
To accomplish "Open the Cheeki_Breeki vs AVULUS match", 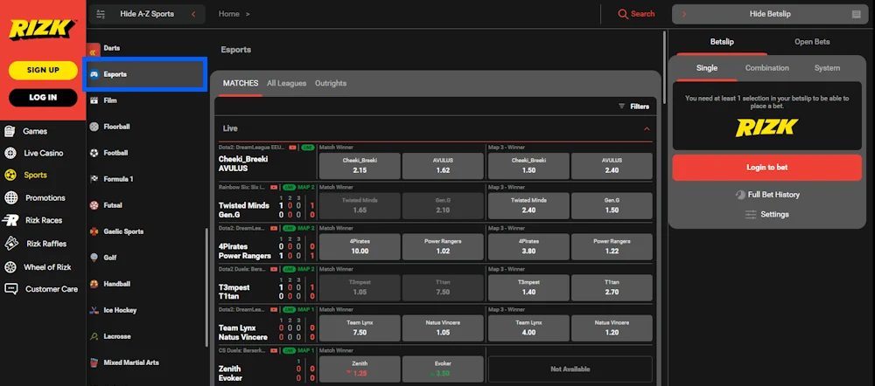I will point(243,164).
